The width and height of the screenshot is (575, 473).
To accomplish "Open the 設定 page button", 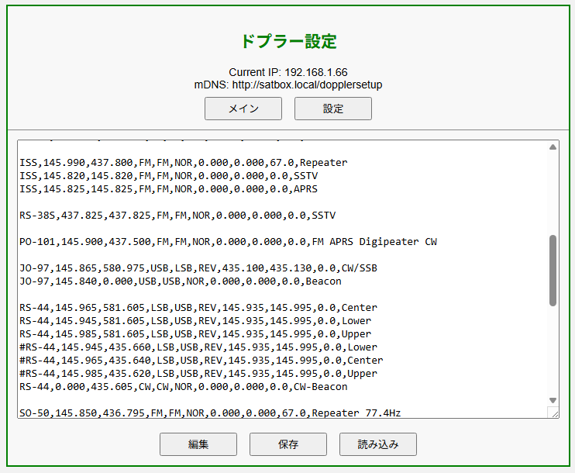I will pos(333,109).
